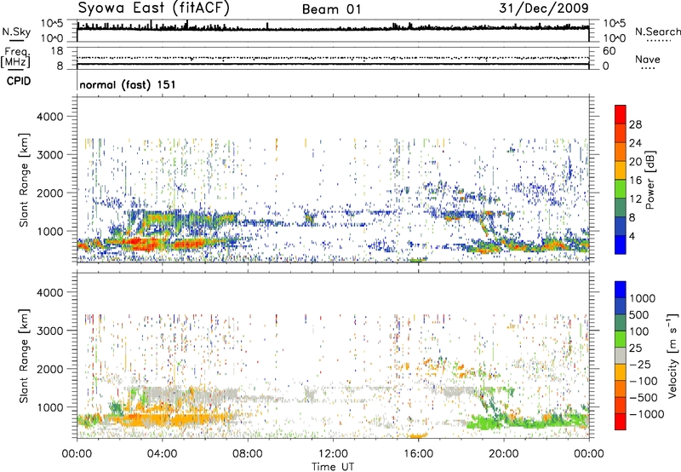Click the blue top segment of Velocity color bar
Image resolution: width=681 pixels, height=472 pixels.
(x=621, y=290)
